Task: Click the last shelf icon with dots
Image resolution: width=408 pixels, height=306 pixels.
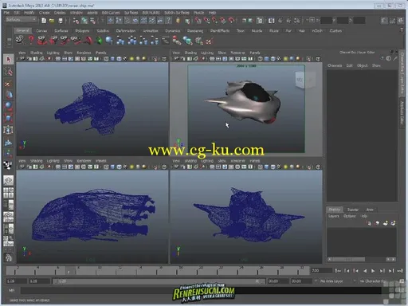Action: 210,41
